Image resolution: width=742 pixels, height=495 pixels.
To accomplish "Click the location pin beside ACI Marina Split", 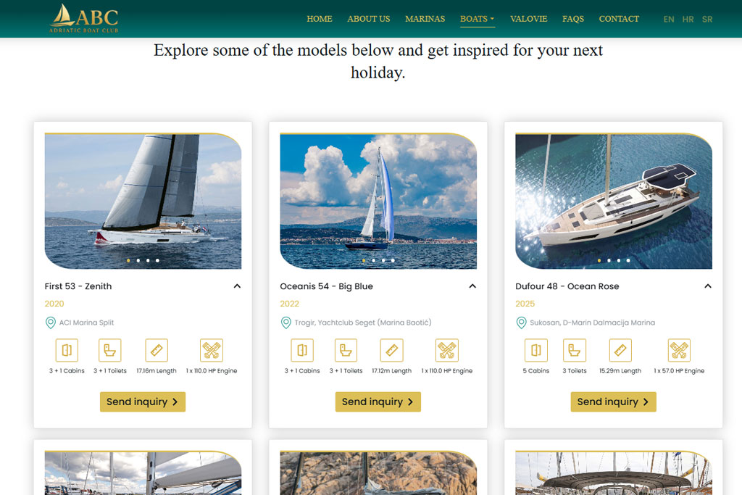I will pos(51,323).
